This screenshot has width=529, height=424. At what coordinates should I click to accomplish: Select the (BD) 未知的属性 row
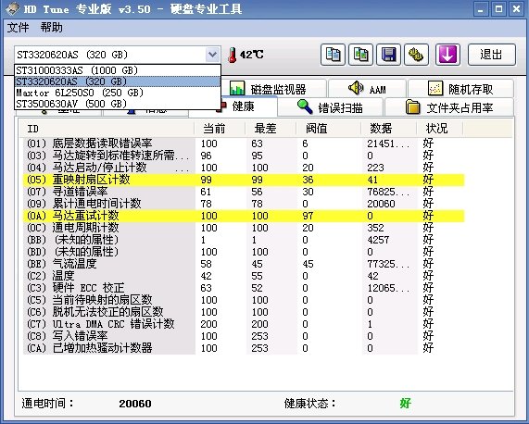pyautogui.click(x=244, y=252)
